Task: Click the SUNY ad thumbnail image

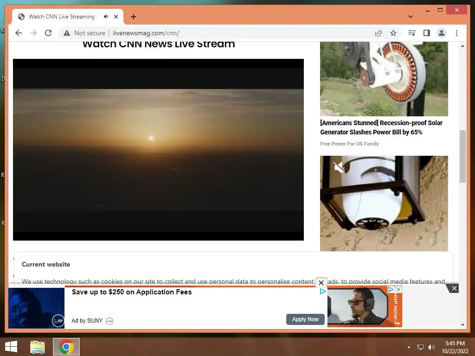Action: (x=36, y=308)
